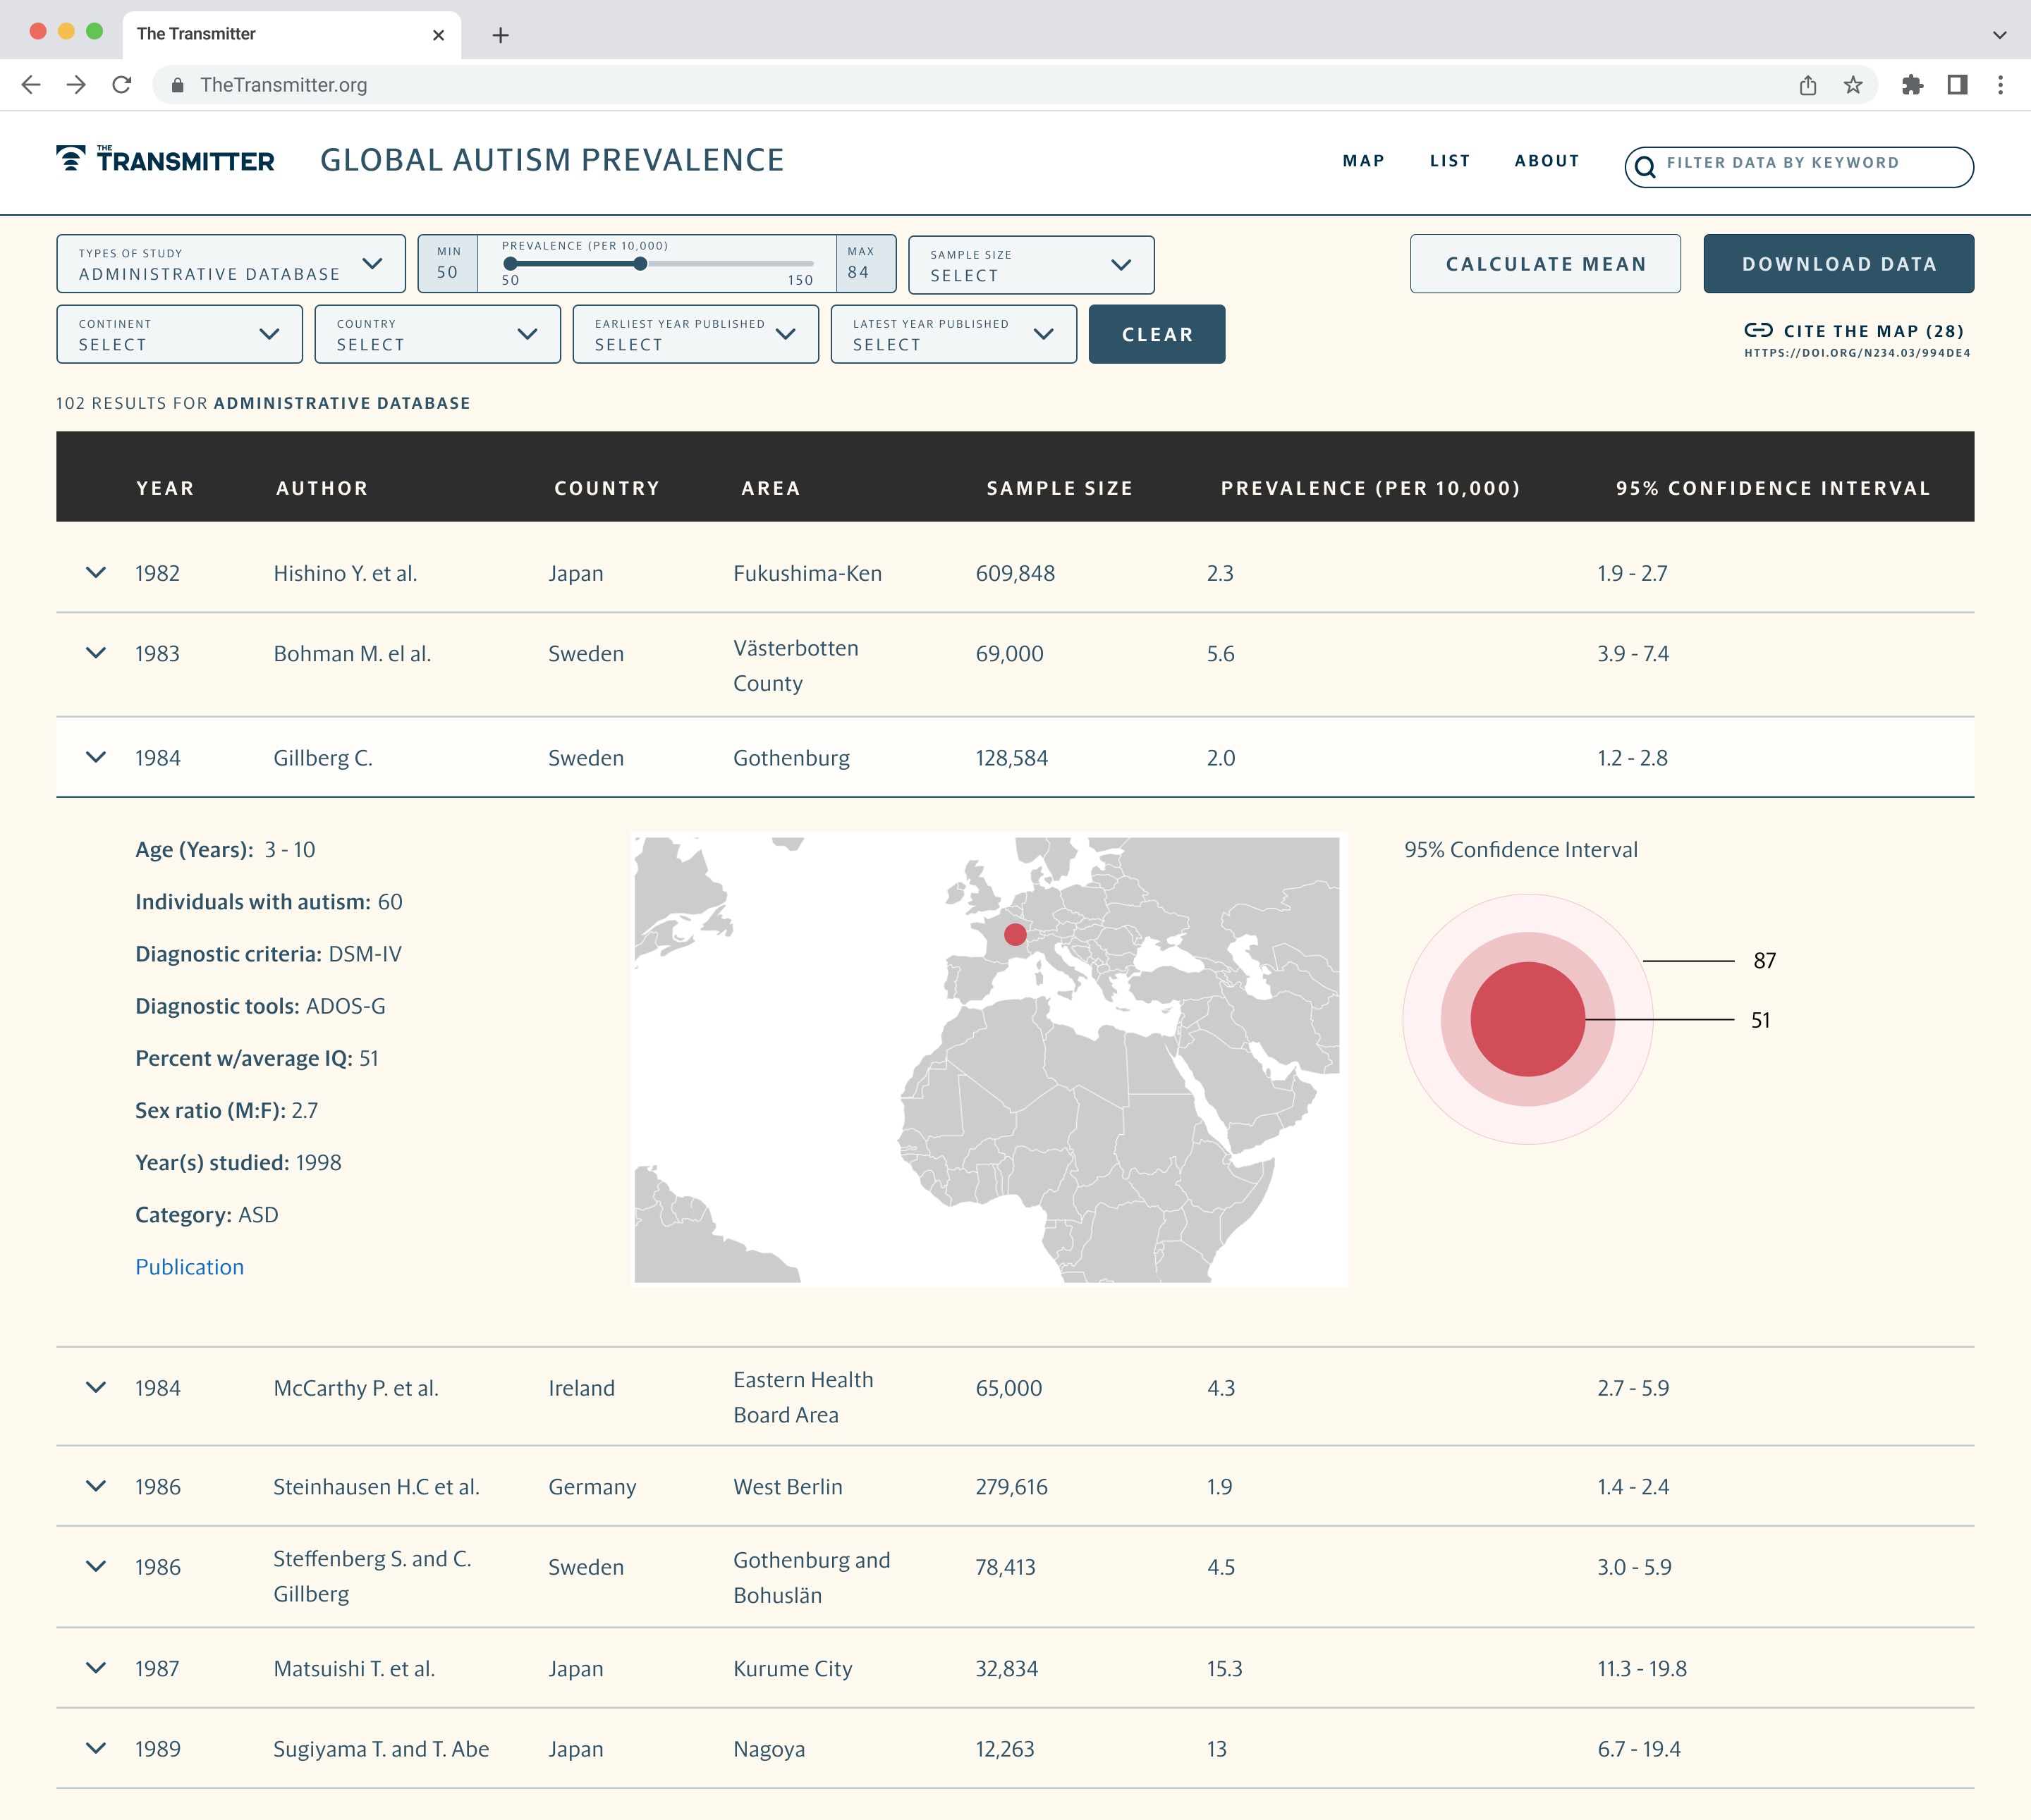
Task: Click the Download Data button
Action: 1839,264
